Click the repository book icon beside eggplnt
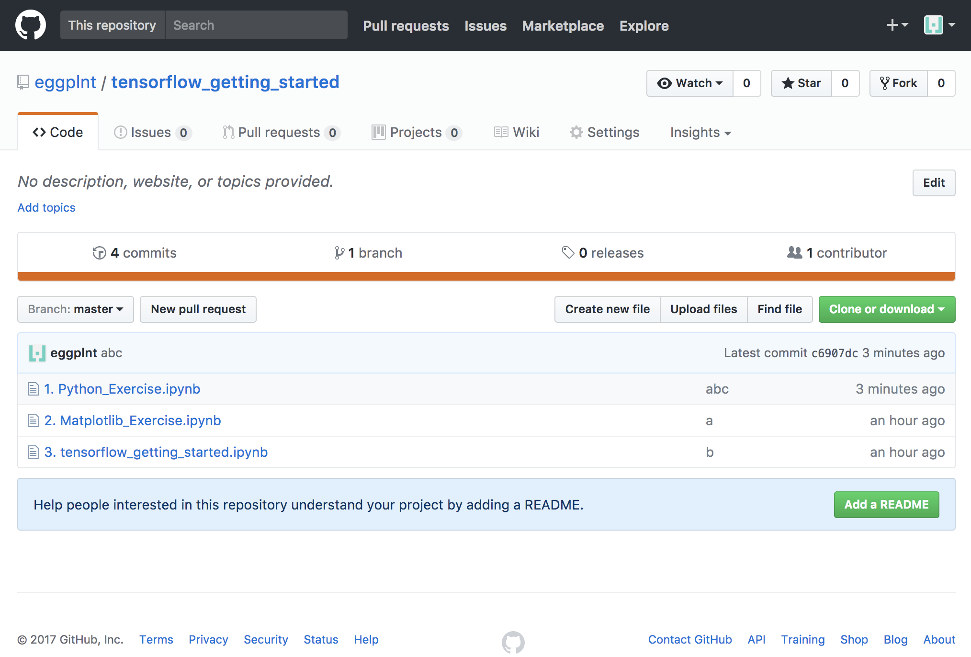The height and width of the screenshot is (657, 971). click(x=23, y=82)
